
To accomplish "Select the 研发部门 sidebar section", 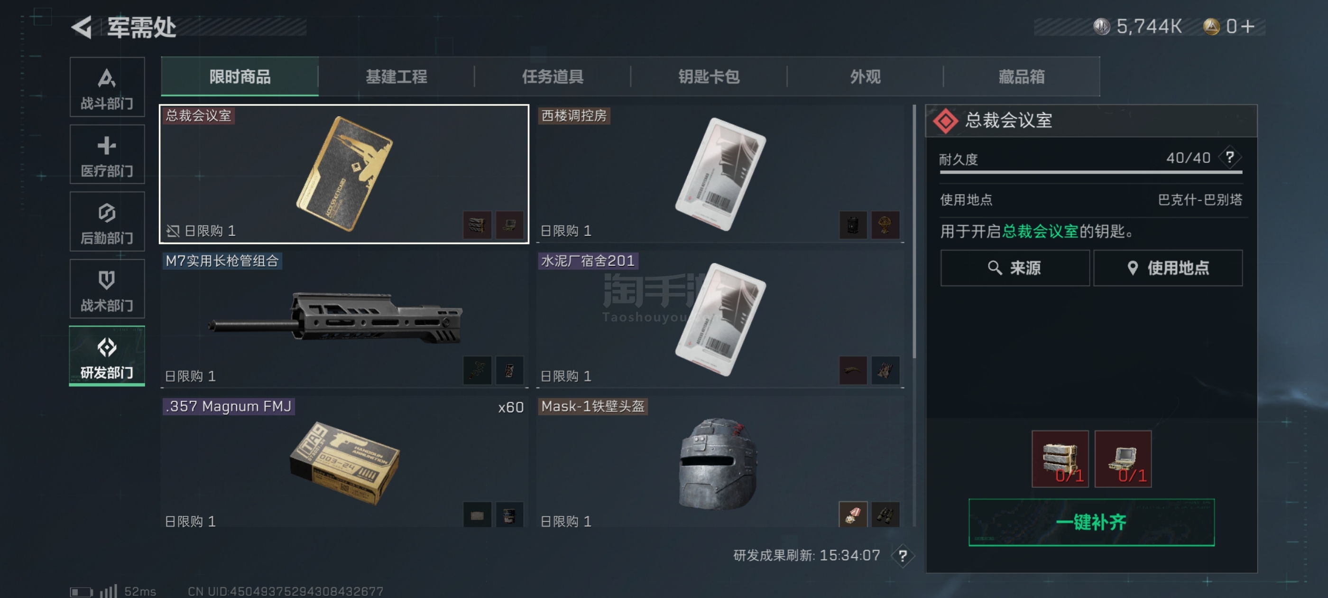I will [x=107, y=356].
